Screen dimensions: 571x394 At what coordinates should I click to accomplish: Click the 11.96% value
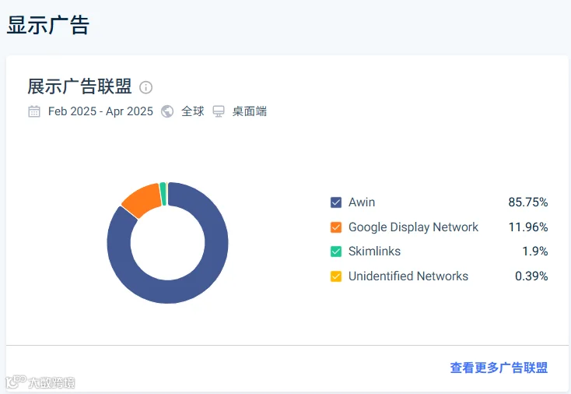pyautogui.click(x=528, y=227)
